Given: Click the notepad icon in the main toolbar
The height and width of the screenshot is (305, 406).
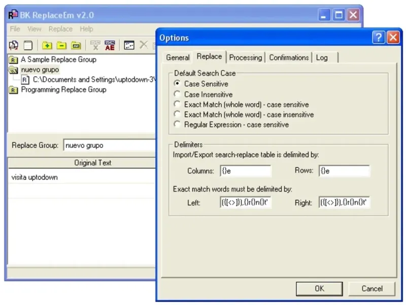Looking at the screenshot, I should pyautogui.click(x=28, y=45).
